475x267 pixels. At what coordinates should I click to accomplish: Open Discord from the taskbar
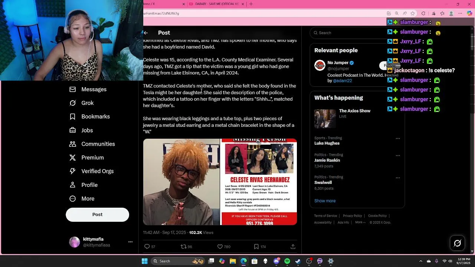(276, 261)
